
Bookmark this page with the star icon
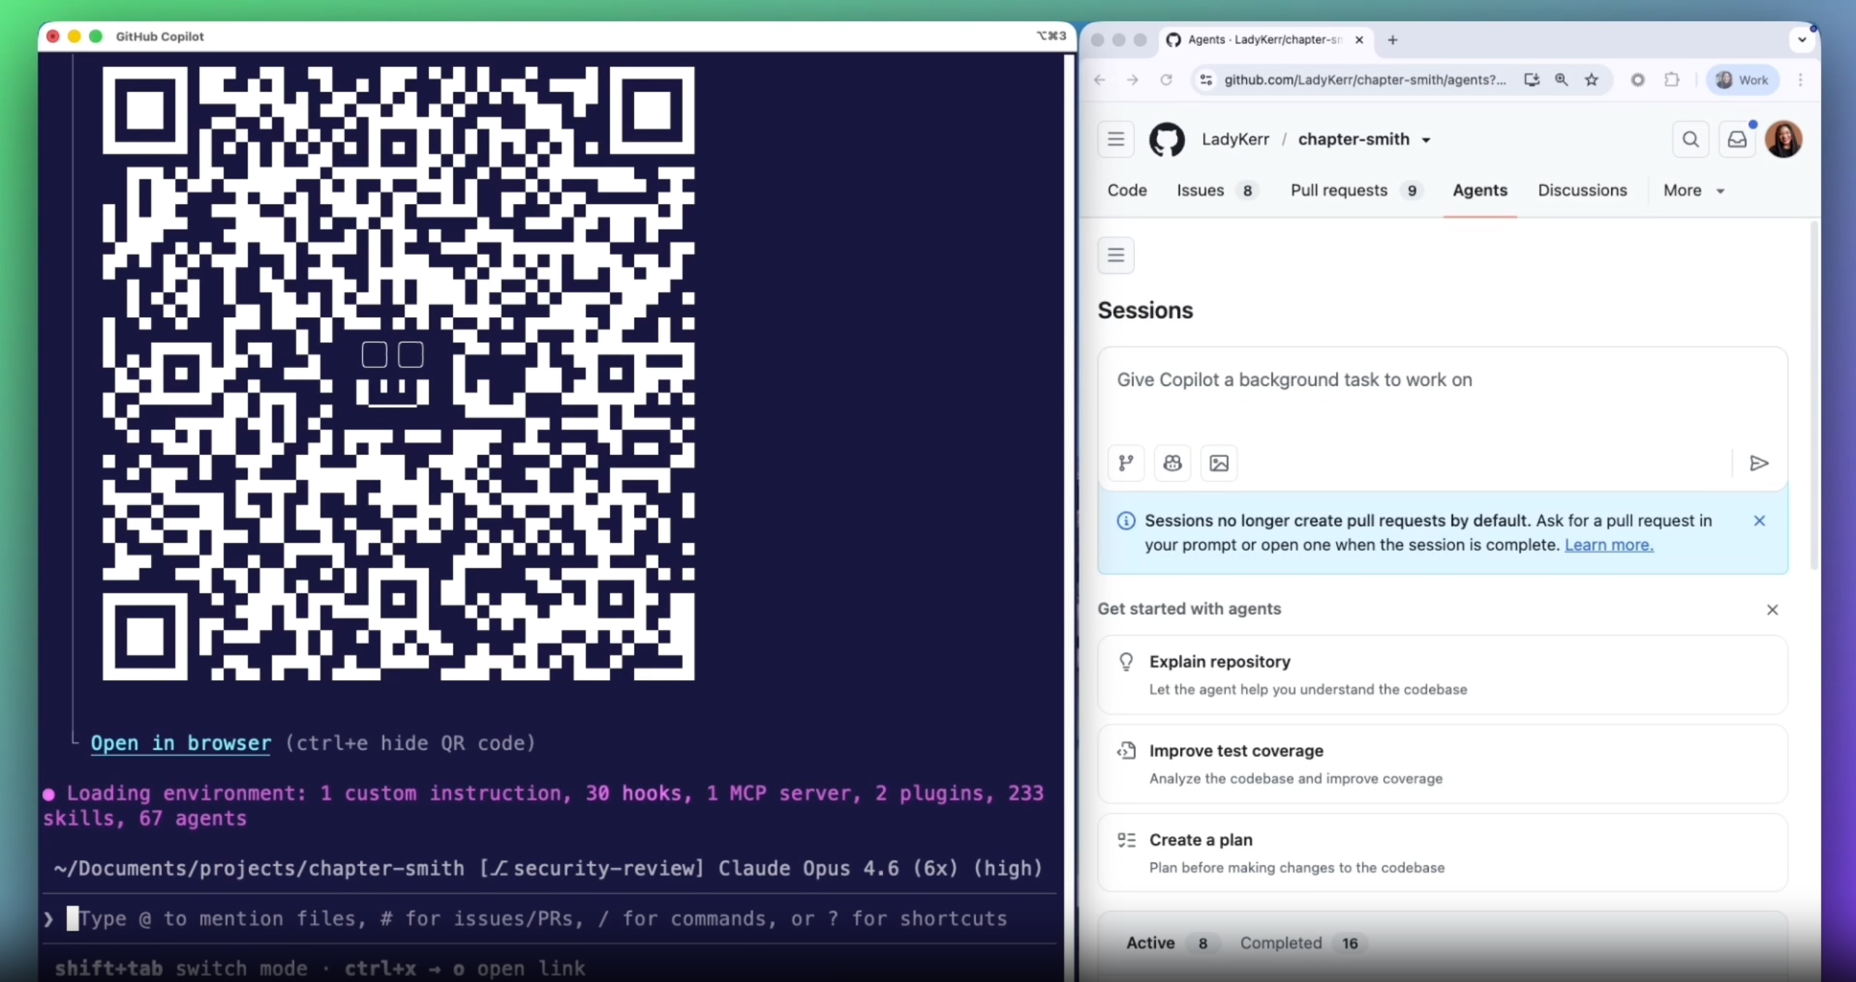1592,80
